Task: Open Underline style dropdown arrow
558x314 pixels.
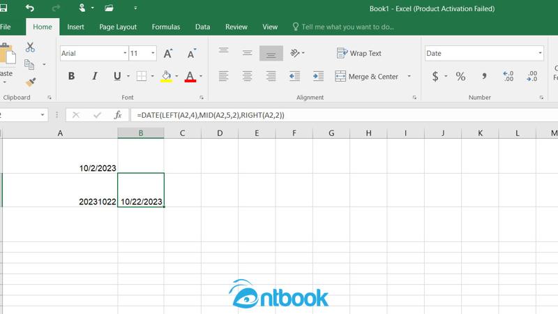Action: [x=128, y=76]
